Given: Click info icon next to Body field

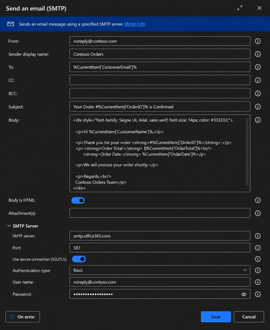Looking at the screenshot, I should (258, 120).
